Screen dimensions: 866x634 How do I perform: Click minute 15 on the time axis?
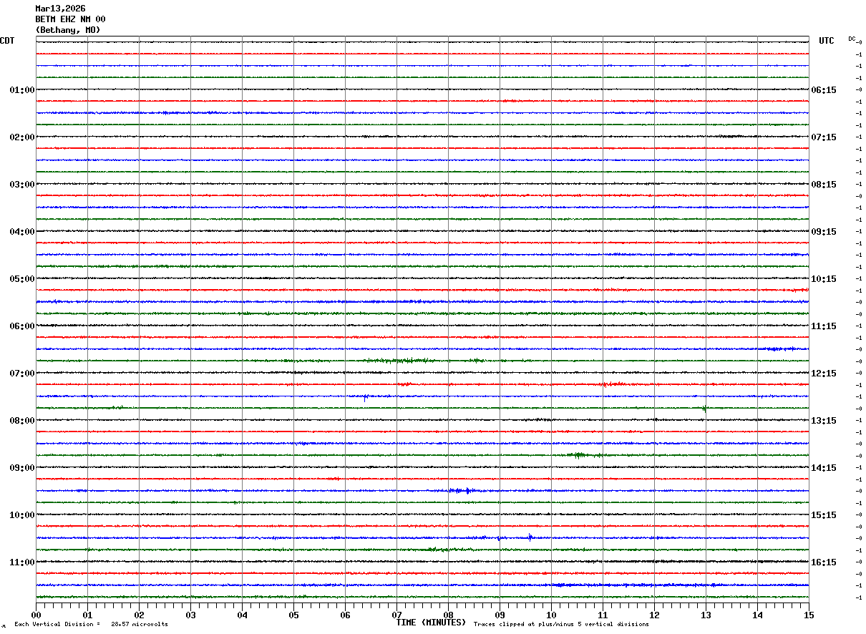click(809, 615)
